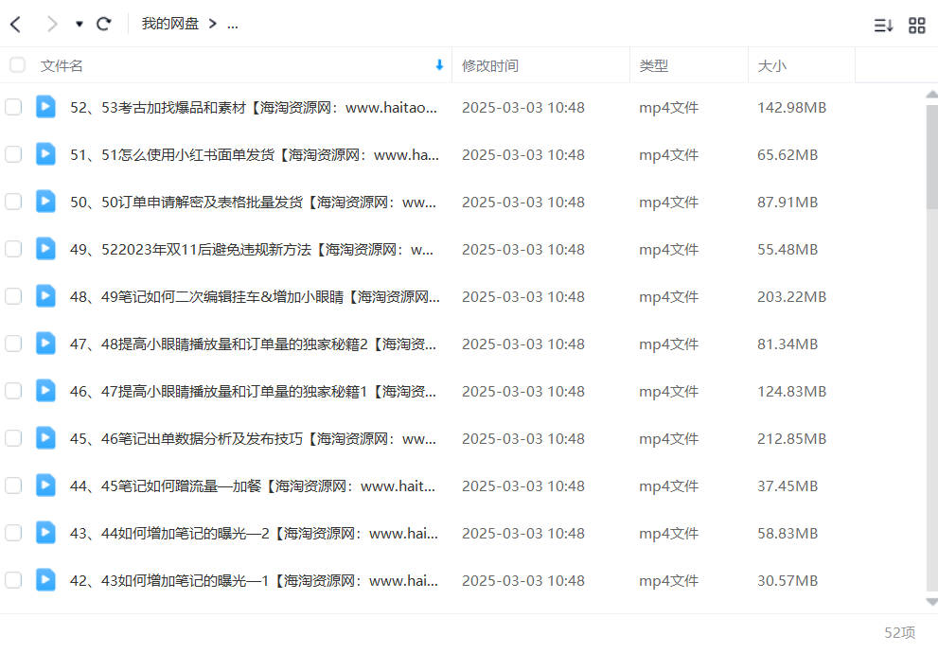This screenshot has height=653, width=938.
Task: Click video icon of 43、44如何增加笔记的曝光—2
Action: coord(45,532)
